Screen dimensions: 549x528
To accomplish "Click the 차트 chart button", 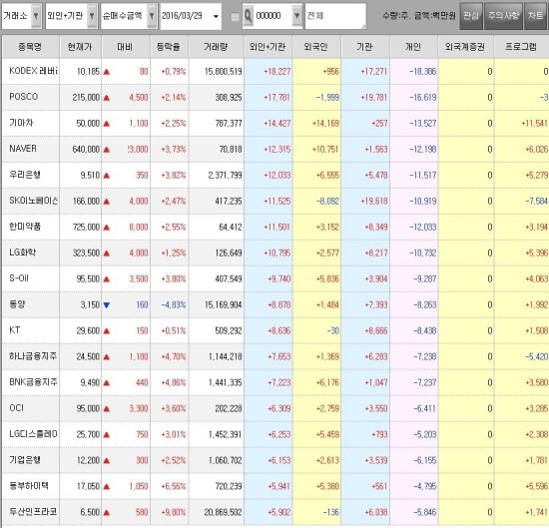I will coord(535,15).
